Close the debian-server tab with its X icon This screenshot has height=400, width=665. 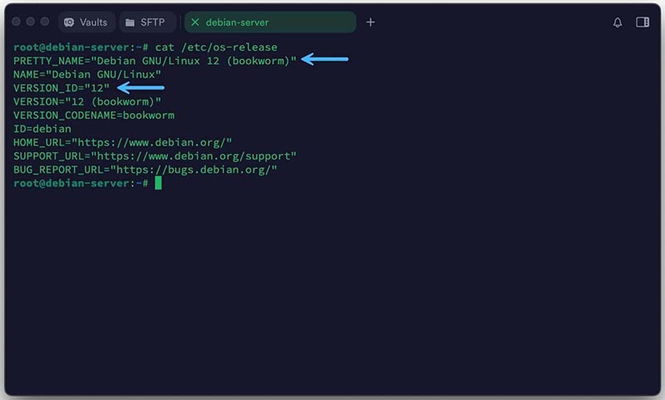[x=195, y=22]
